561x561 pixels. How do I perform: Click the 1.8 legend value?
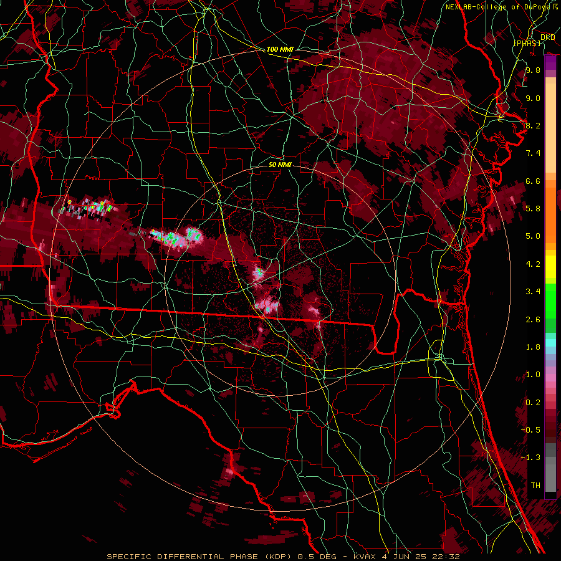coord(533,347)
